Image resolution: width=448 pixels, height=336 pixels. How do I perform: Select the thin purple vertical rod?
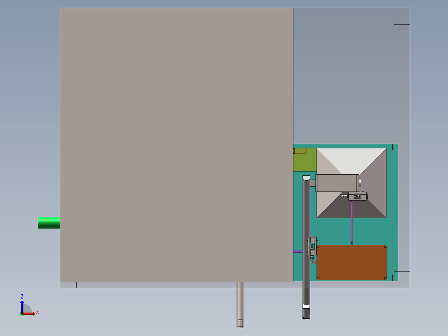pos(352,222)
